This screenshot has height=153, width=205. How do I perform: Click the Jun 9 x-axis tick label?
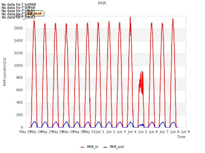coord(185,132)
